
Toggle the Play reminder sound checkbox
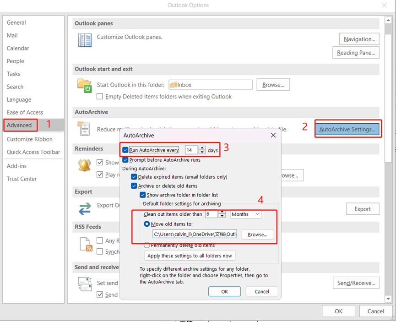click(x=100, y=175)
